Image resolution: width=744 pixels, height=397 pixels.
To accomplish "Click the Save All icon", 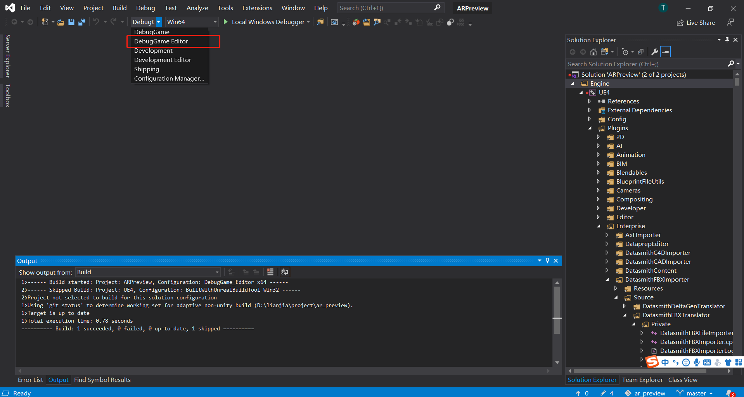I will pyautogui.click(x=81, y=22).
